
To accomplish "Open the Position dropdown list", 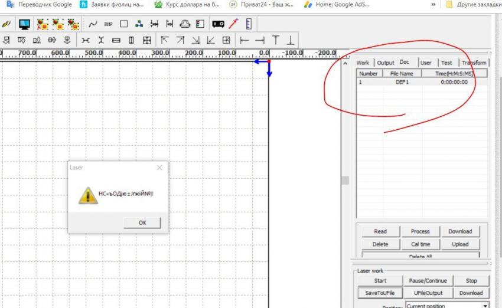I will point(485,306).
